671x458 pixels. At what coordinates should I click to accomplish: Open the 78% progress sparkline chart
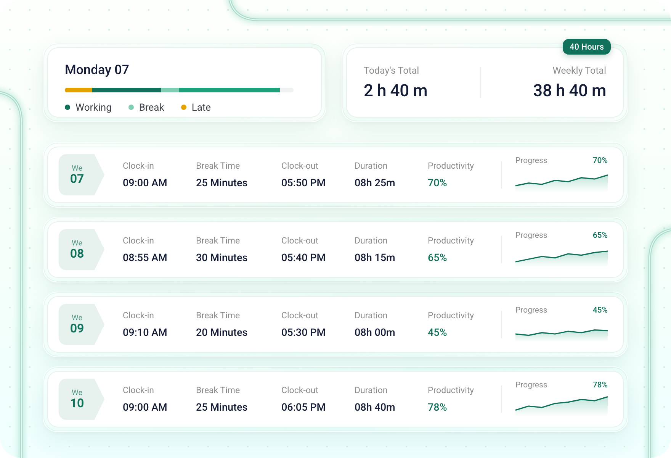click(562, 406)
